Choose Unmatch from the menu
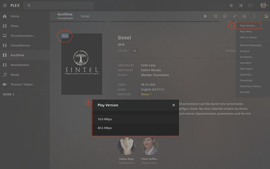Screen dimensions: 270x169 (x=246, y=63)
